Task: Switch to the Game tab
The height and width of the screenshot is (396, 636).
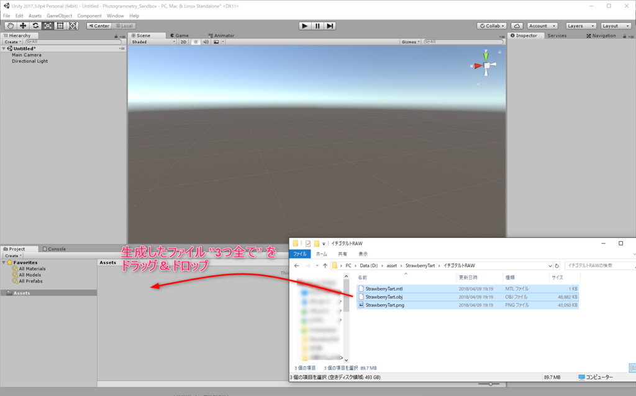Action: coord(179,35)
